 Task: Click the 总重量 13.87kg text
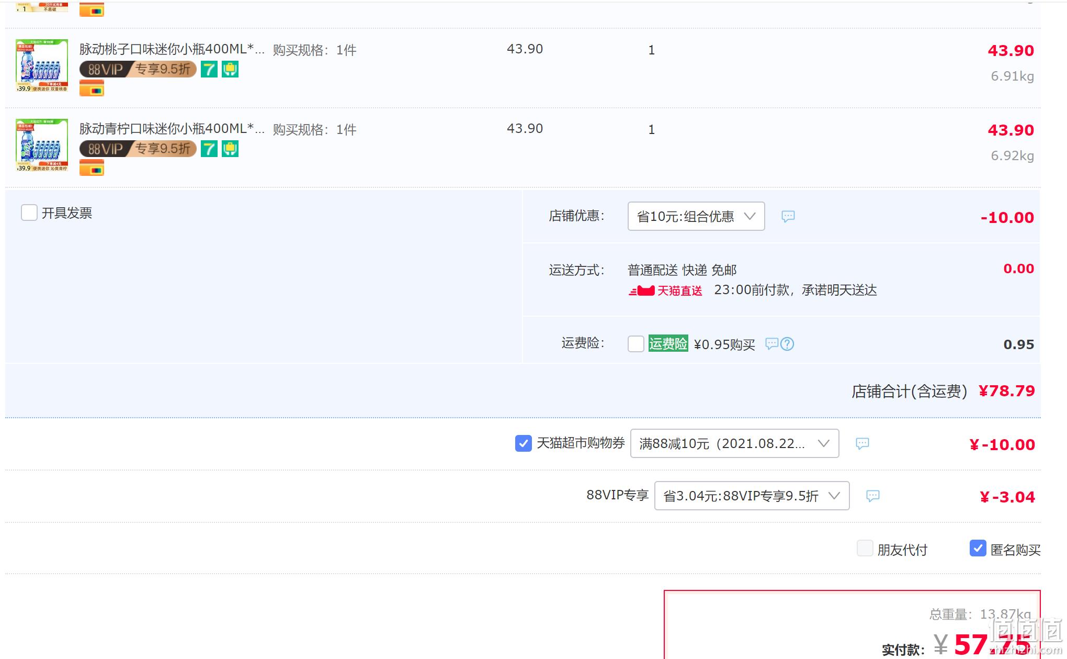980,614
